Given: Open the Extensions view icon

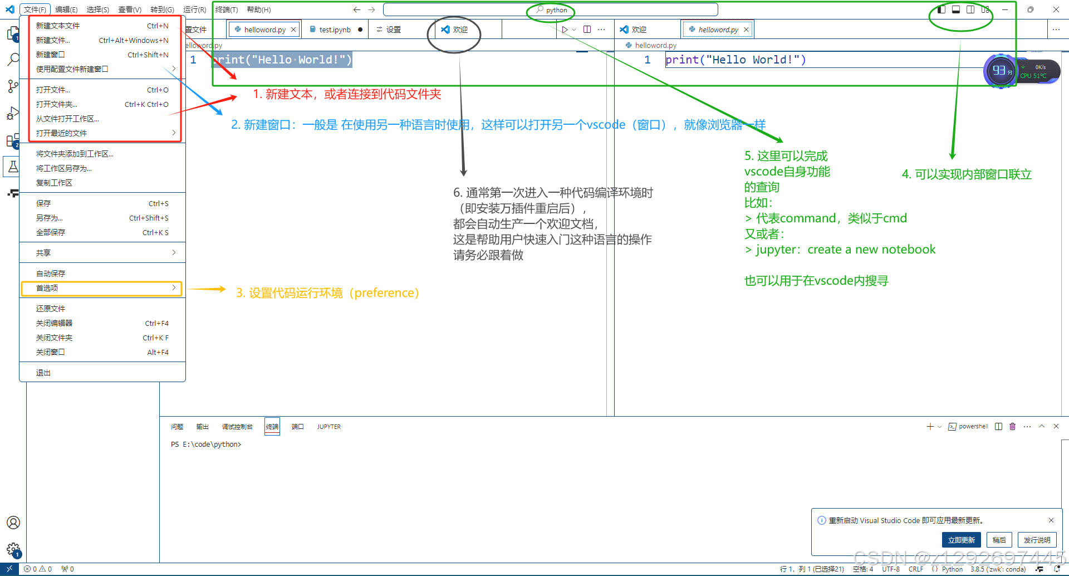Looking at the screenshot, I should click(x=13, y=140).
